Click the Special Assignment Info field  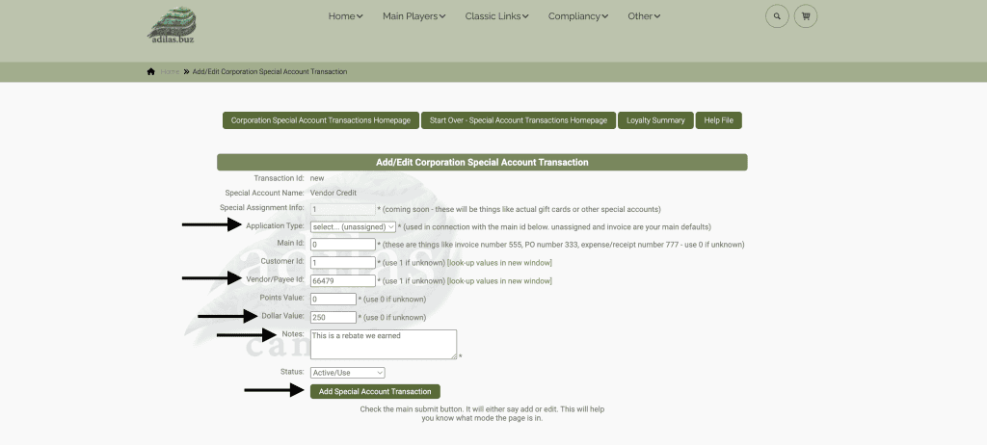click(x=342, y=209)
